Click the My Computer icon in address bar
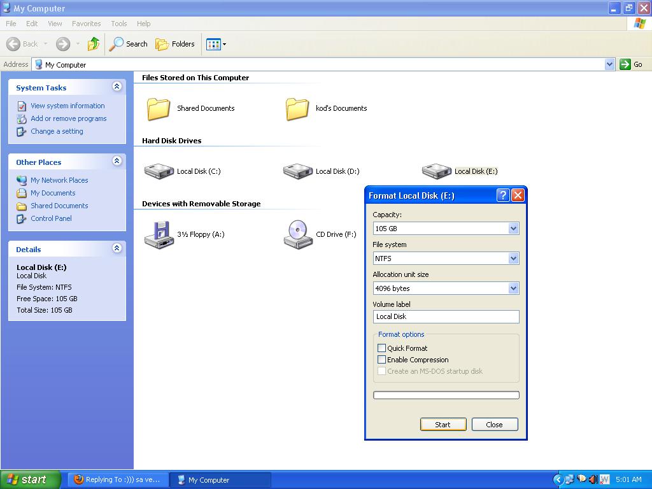 [x=39, y=64]
